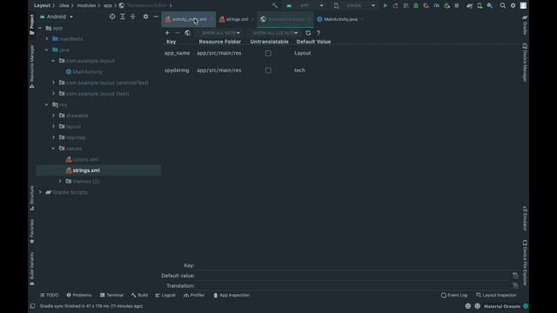Click the Select Opened File target icon
The image size is (557, 313).
tap(112, 17)
